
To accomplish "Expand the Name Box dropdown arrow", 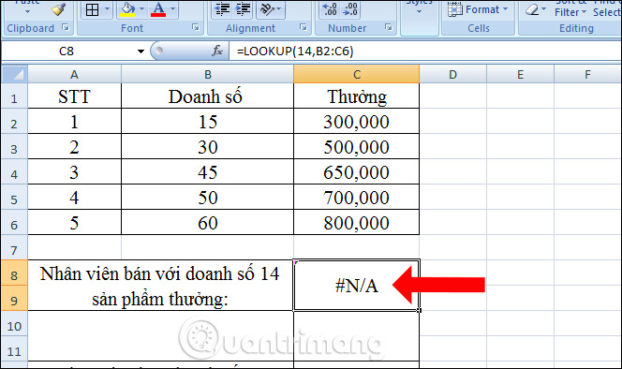I will pyautogui.click(x=141, y=52).
